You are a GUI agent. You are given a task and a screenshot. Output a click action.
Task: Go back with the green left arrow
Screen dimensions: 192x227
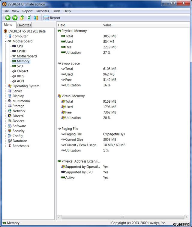pos(8,18)
